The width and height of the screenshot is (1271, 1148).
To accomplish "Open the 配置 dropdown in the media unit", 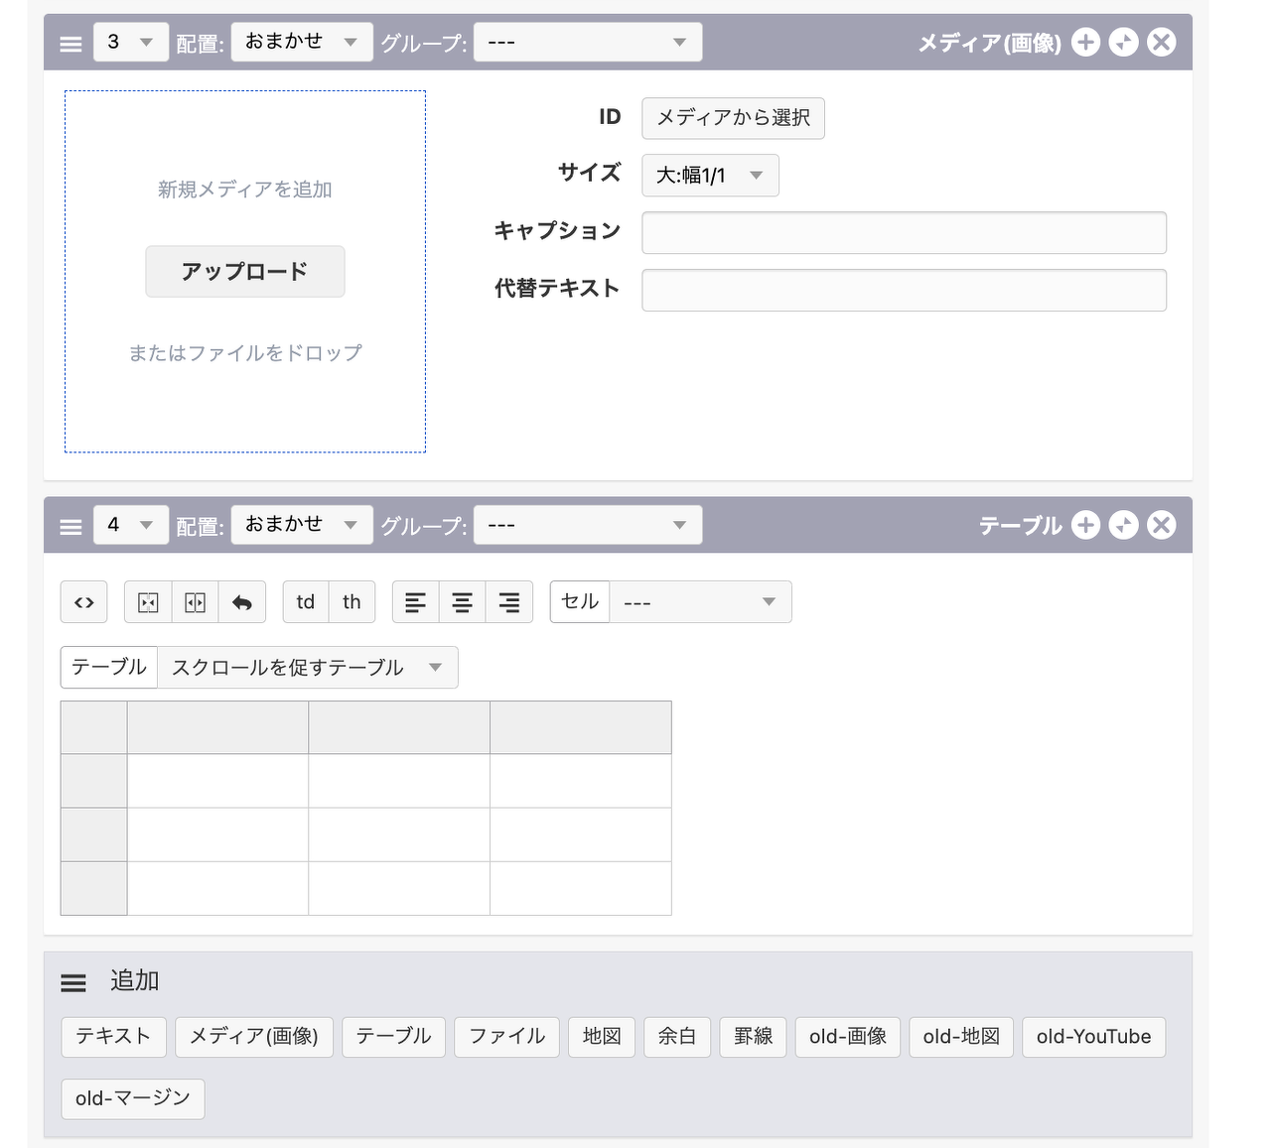I will click(302, 43).
